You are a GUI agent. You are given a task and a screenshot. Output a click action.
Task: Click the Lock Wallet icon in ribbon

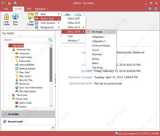click(x=6, y=16)
